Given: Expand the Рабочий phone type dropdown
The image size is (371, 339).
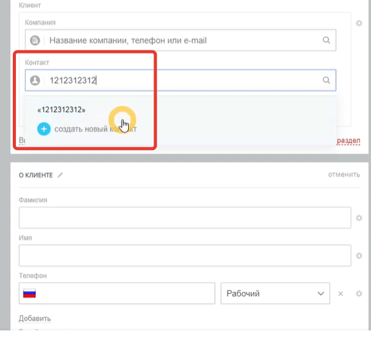Looking at the screenshot, I should (275, 293).
